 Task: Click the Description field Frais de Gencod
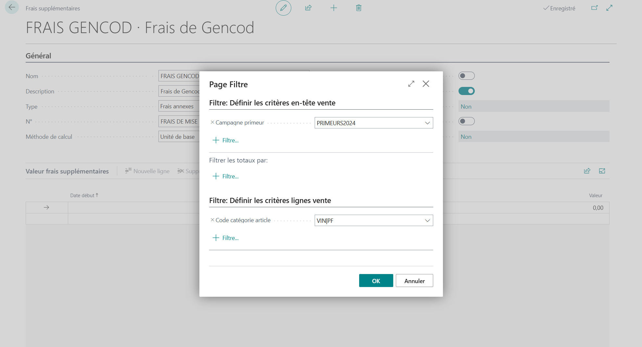179,91
